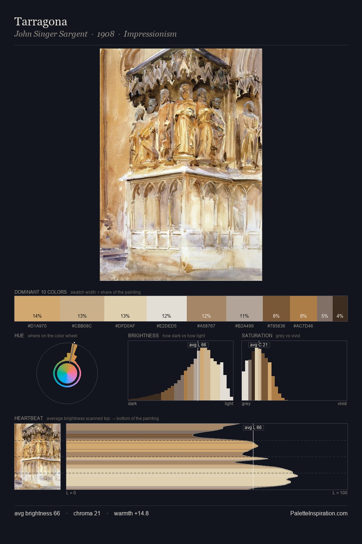Click the vivid axis label

point(342,404)
